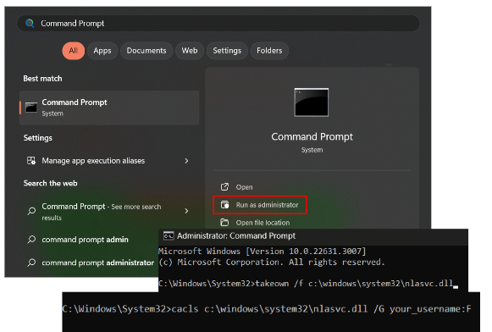Switch to the Web filter tab
Screen dimensions: 492x332
click(190, 51)
